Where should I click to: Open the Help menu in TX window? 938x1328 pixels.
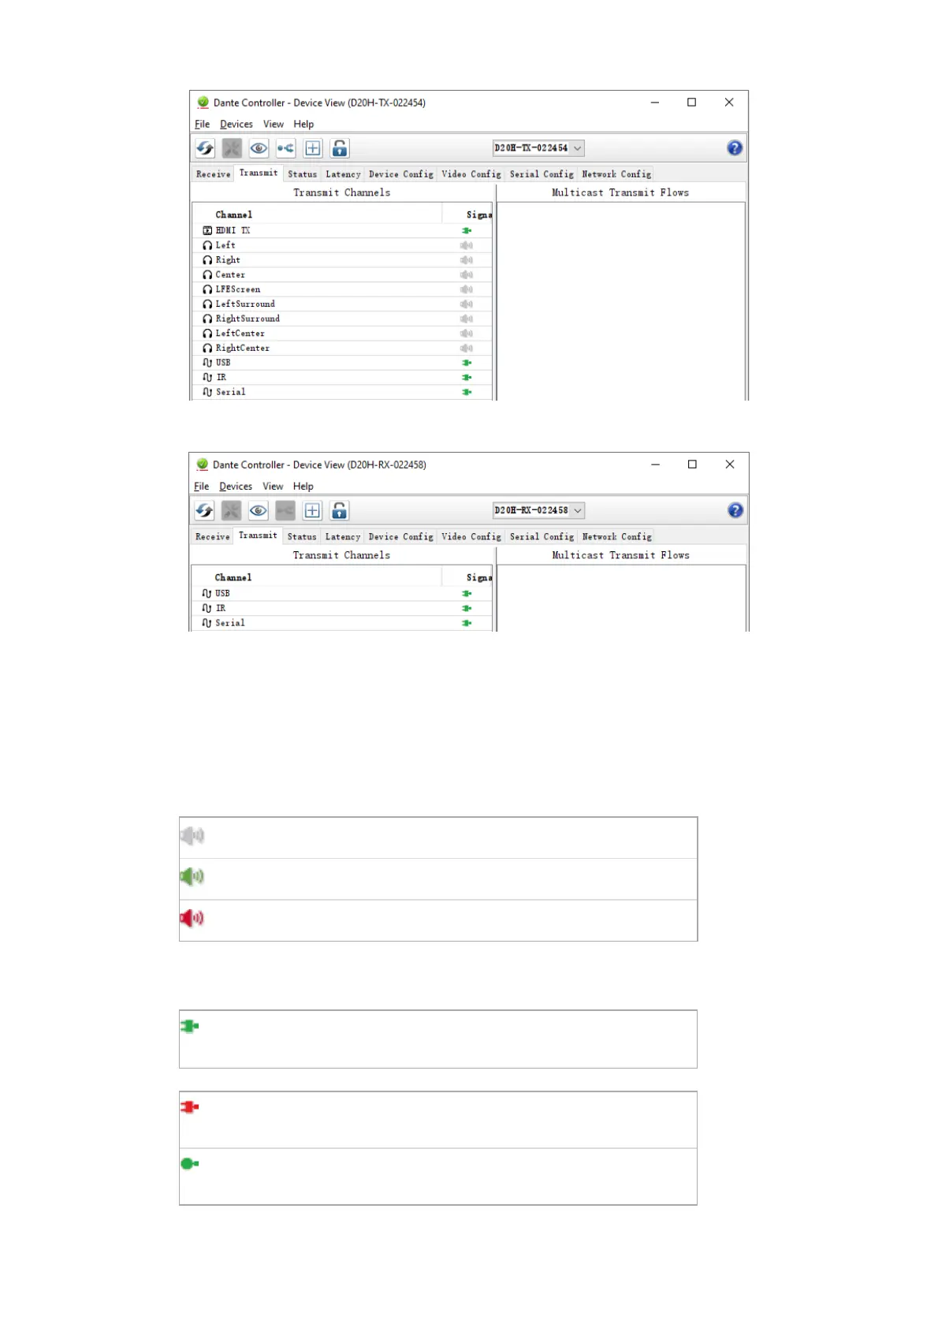(303, 124)
